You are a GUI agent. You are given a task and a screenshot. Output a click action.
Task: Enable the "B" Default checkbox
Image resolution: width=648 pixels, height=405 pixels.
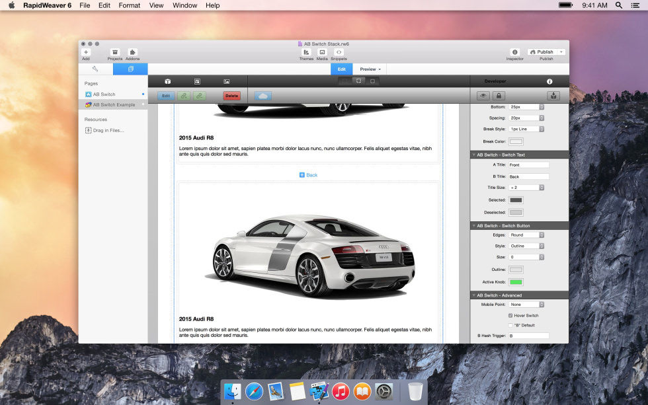click(x=510, y=325)
